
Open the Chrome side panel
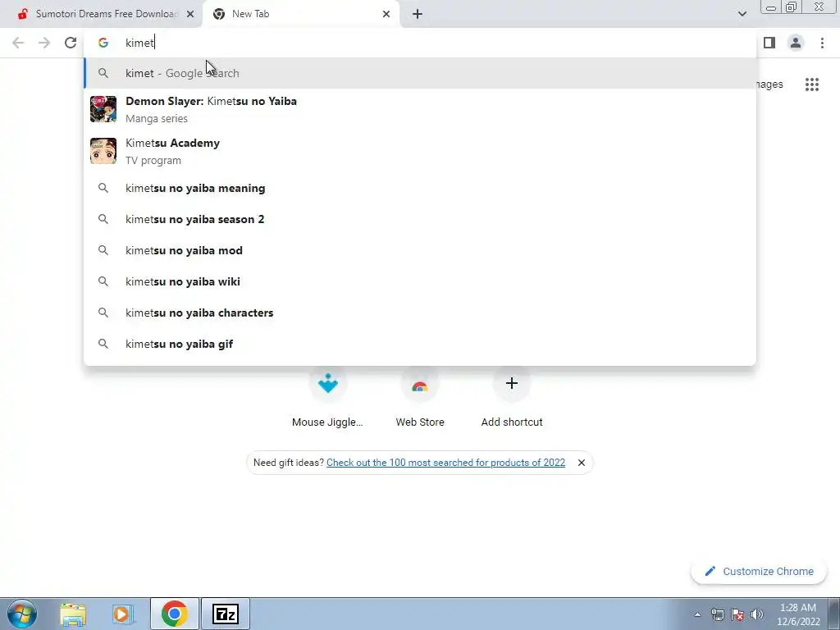pyautogui.click(x=769, y=43)
